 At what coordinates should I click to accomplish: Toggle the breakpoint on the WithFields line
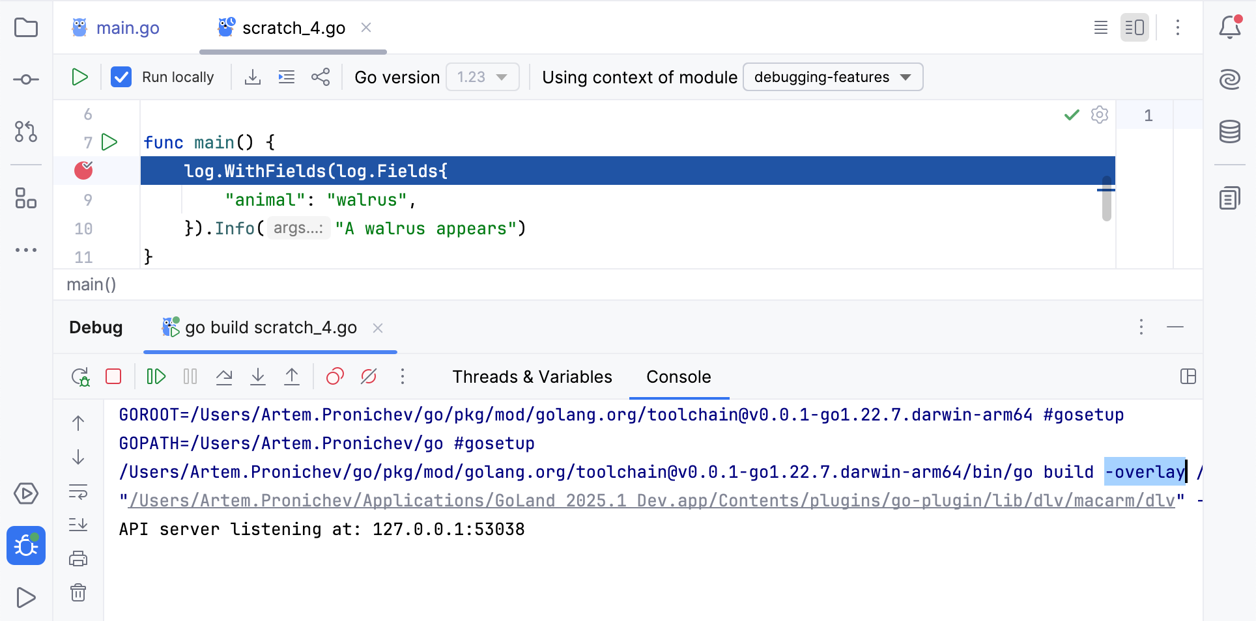(x=83, y=171)
